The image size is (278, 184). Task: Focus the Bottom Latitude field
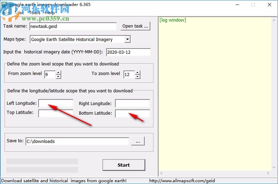[x=132, y=113]
